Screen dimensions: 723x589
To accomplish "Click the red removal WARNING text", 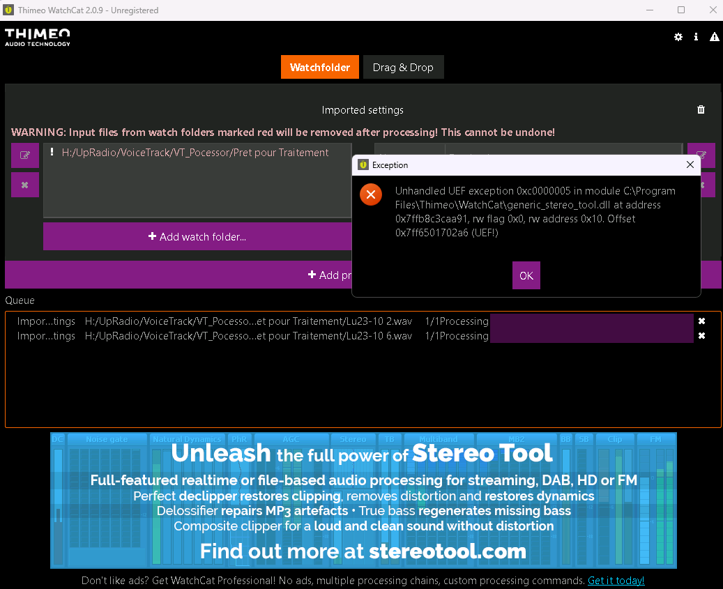I will pyautogui.click(x=282, y=132).
